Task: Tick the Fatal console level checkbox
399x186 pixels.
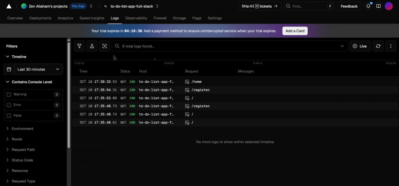Action: [x=9, y=116]
